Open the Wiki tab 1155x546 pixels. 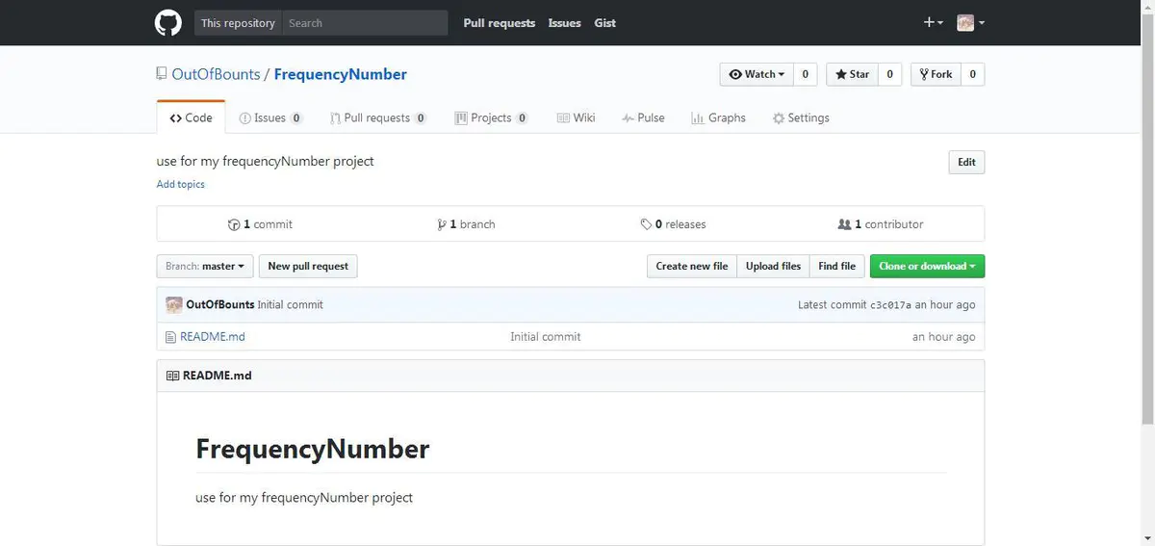[576, 117]
